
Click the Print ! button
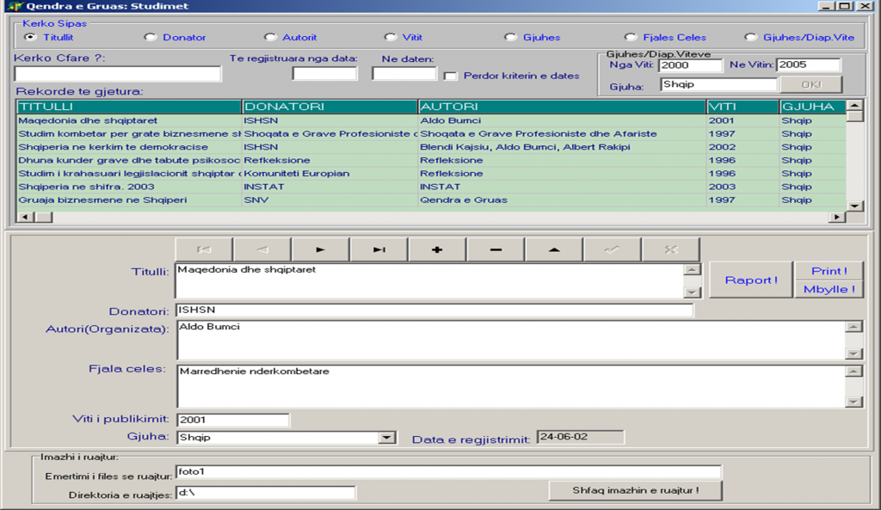tap(829, 271)
